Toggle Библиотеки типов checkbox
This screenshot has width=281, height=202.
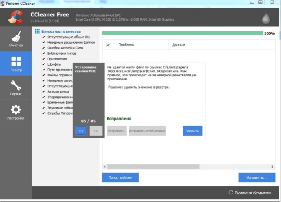(43, 54)
